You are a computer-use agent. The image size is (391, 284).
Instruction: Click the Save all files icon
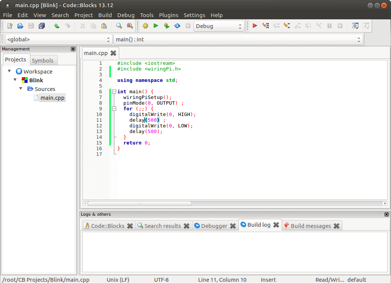(42, 26)
